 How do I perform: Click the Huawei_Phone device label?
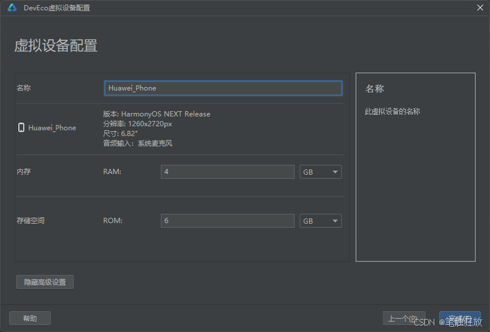coord(52,128)
